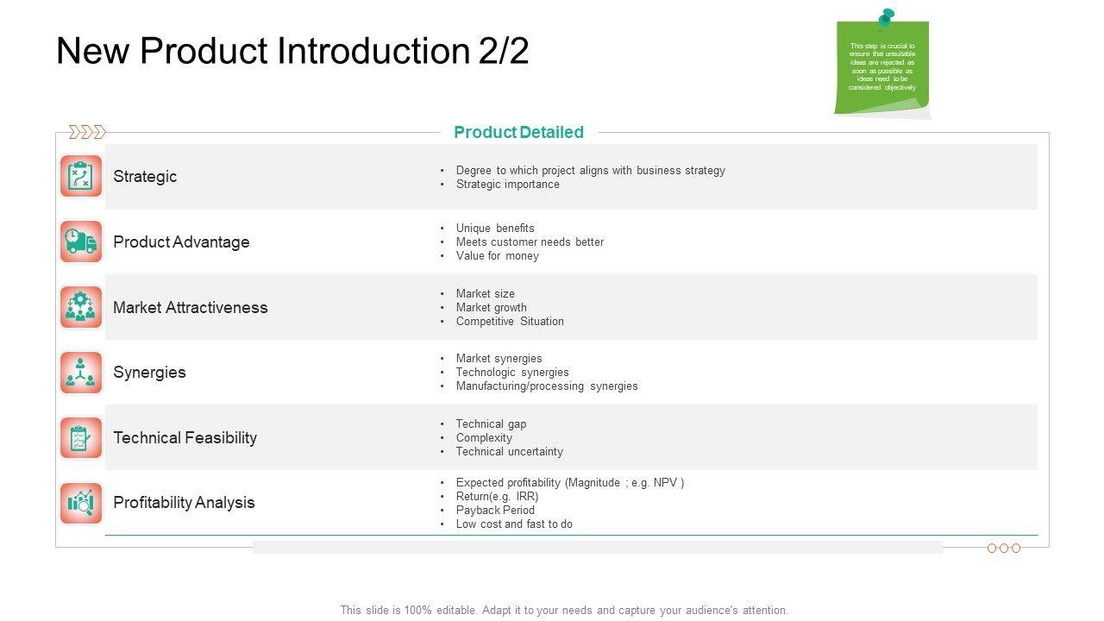Image resolution: width=1104 pixels, height=621 pixels.
Task: Select the Market Attractiveness label
Action: tap(191, 307)
